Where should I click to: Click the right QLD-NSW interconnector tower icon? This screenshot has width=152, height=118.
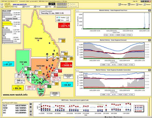point(53,57)
